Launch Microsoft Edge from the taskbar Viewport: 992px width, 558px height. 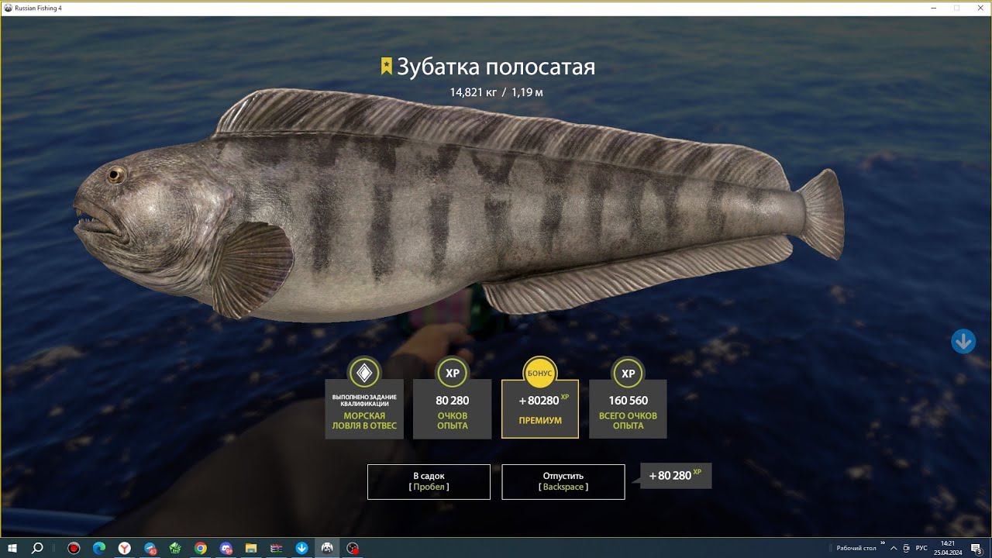pyautogui.click(x=99, y=548)
